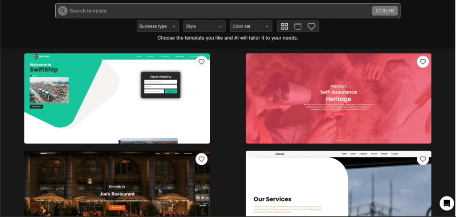The height and width of the screenshot is (217, 456).
Task: Click the orange button in Joe's Restaurant preview
Action: pyautogui.click(x=117, y=208)
